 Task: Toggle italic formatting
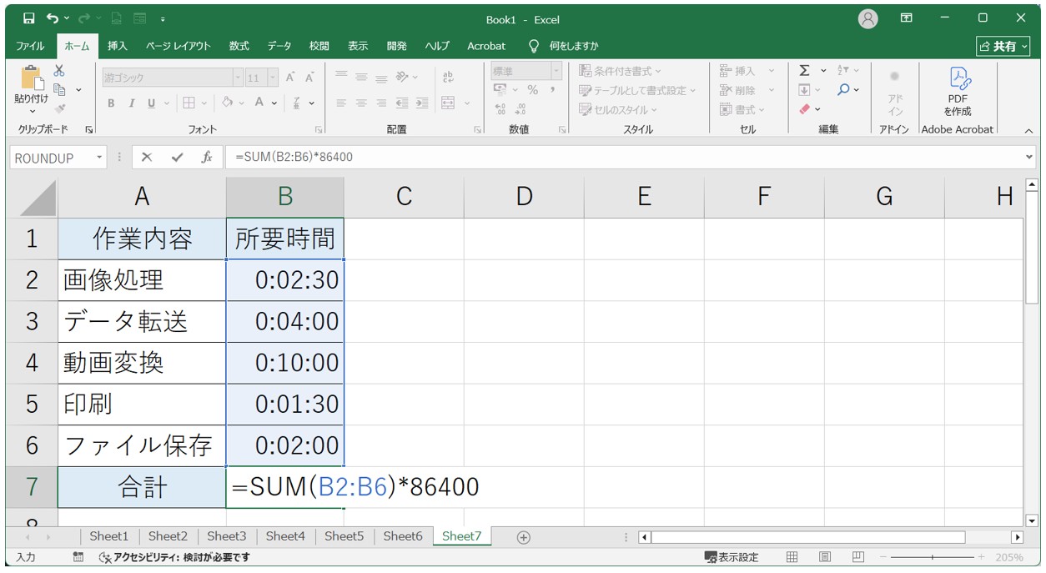131,103
